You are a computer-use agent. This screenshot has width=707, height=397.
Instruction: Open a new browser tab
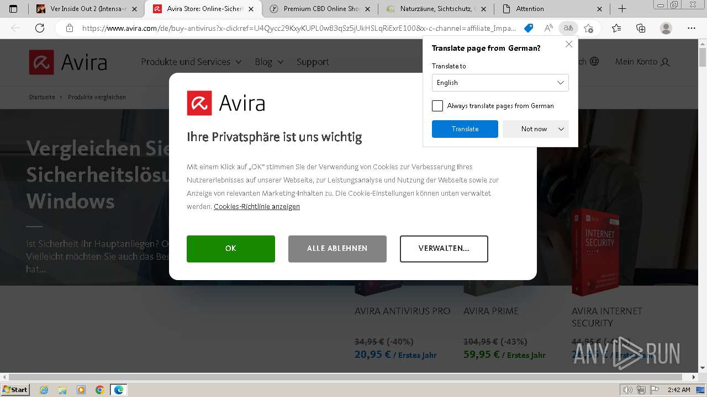pyautogui.click(x=622, y=9)
